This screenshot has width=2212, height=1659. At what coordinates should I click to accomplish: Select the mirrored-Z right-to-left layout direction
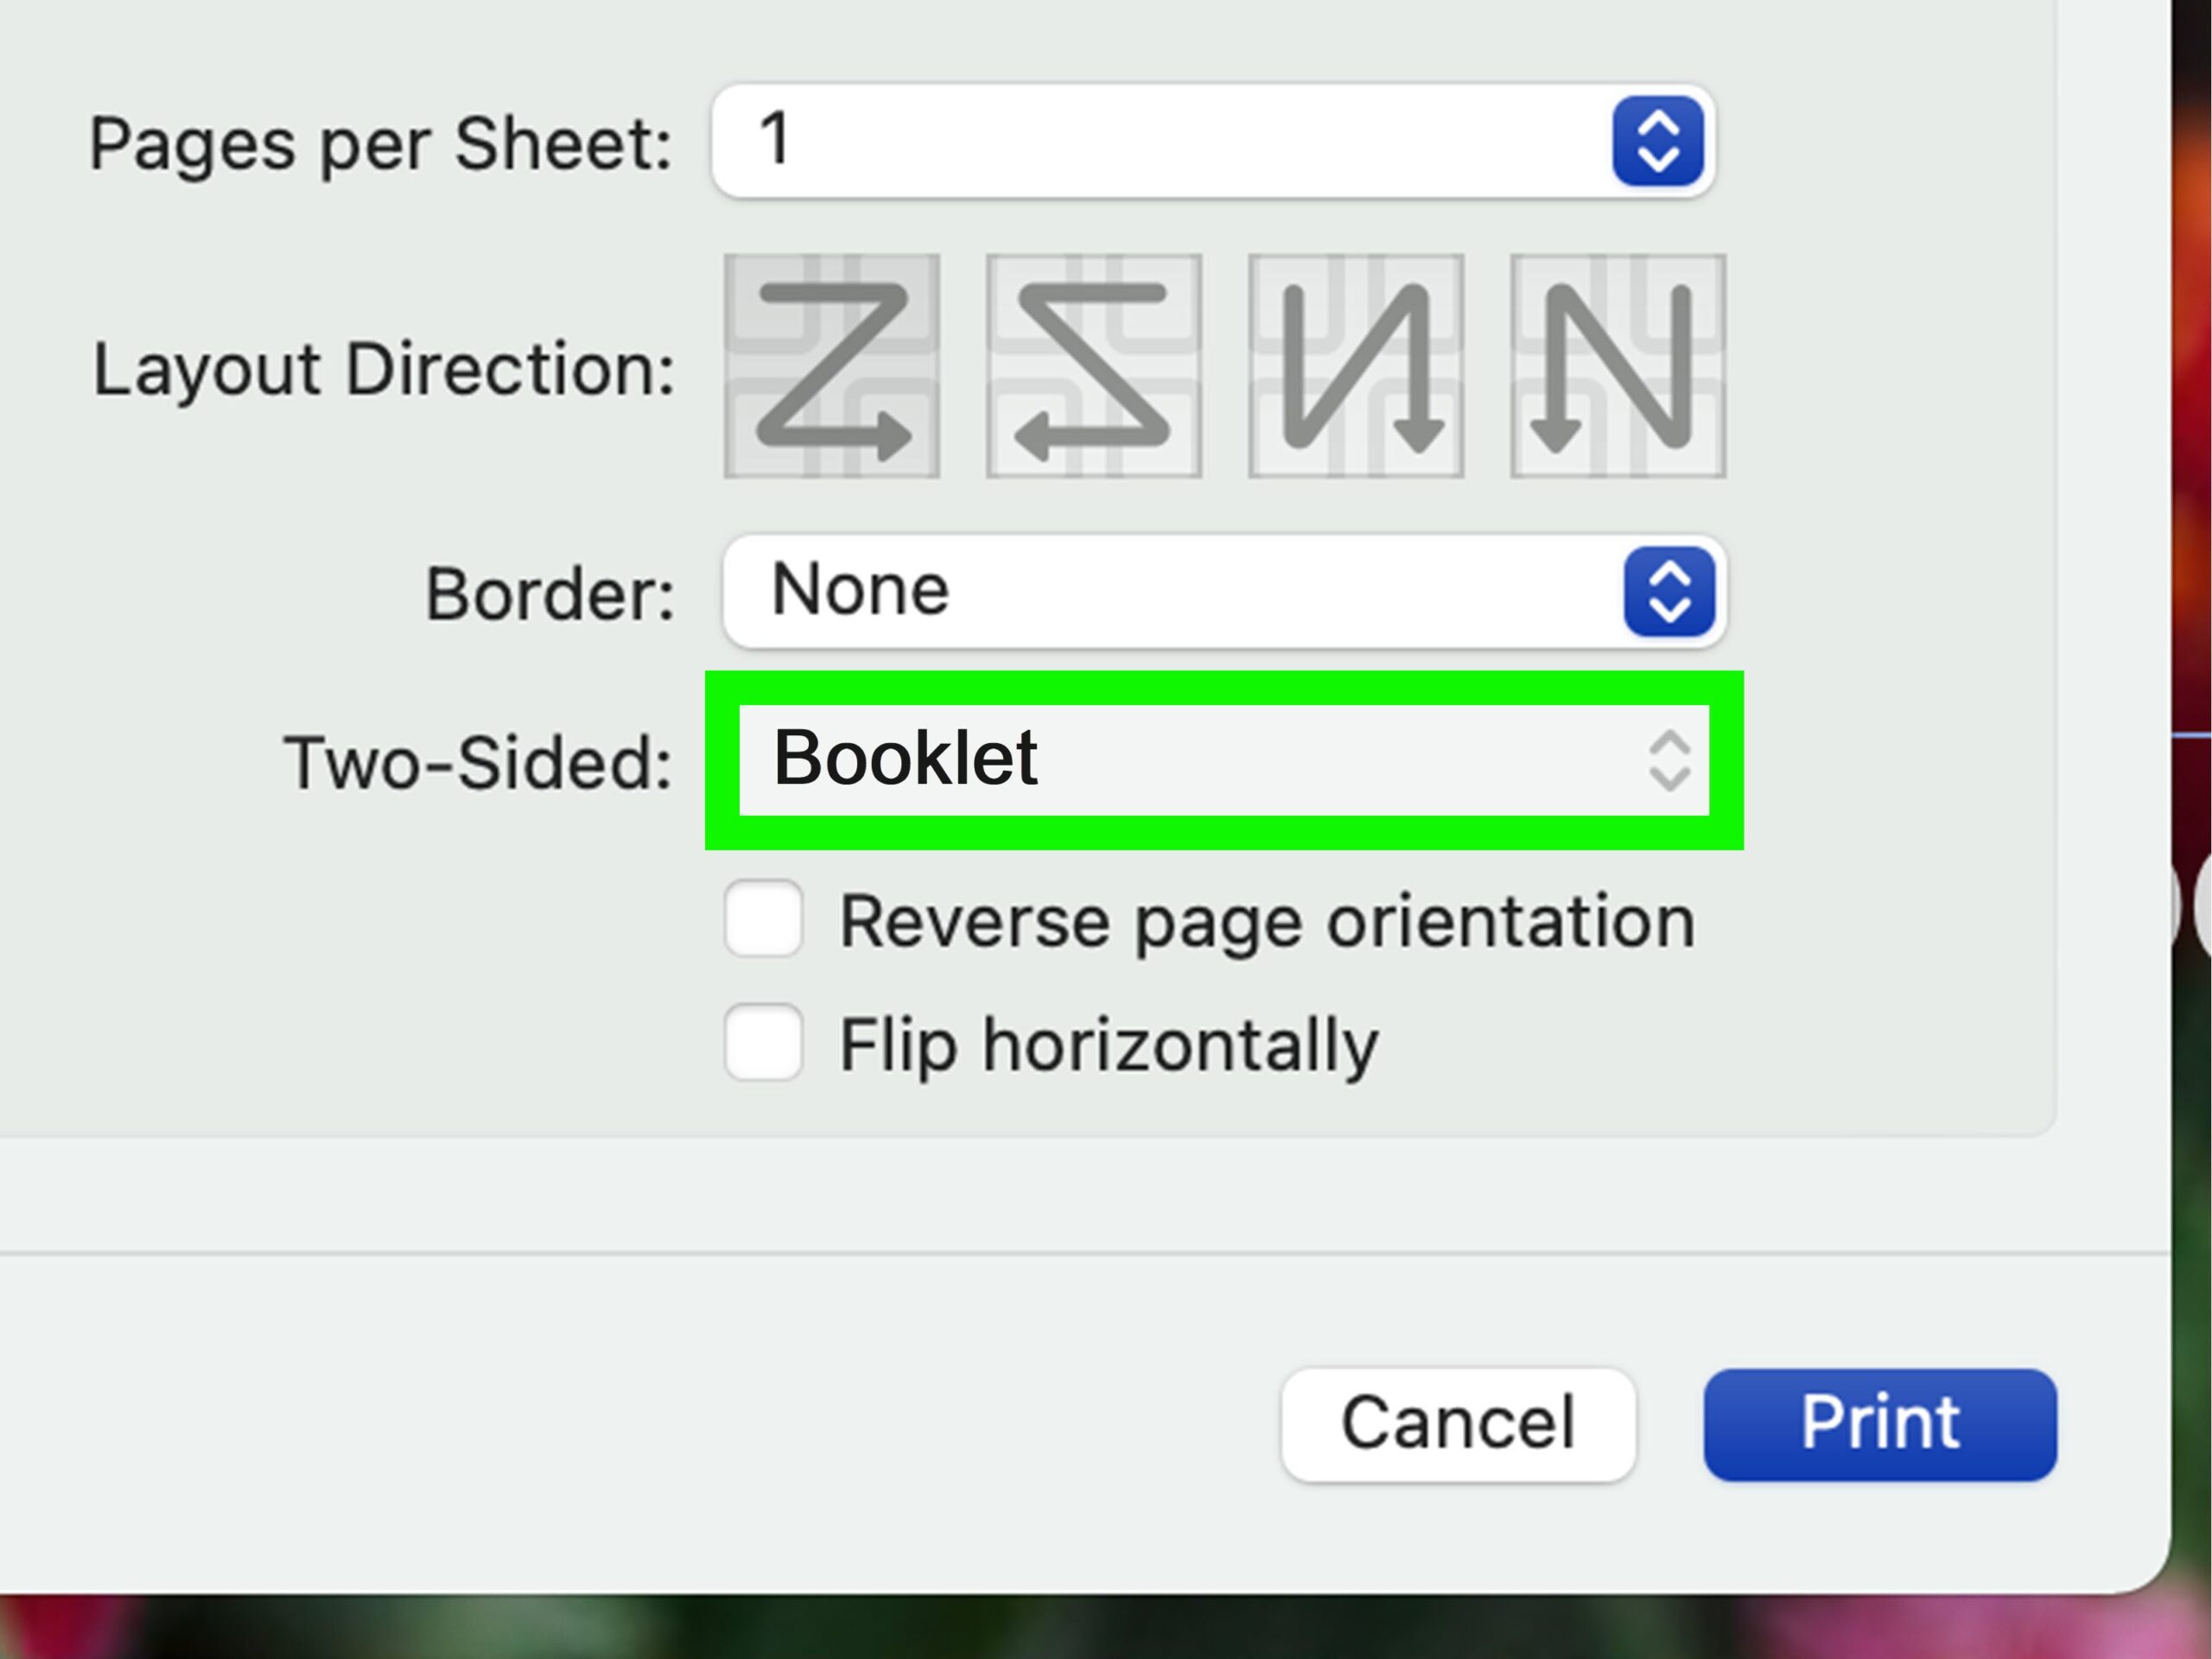(1094, 366)
